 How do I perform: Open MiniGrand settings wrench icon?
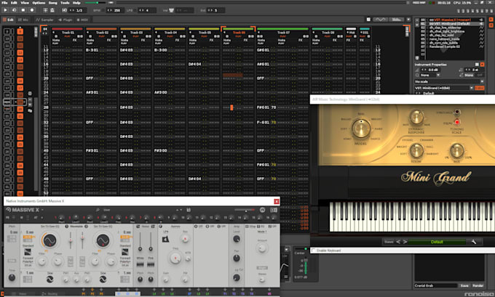(x=474, y=242)
